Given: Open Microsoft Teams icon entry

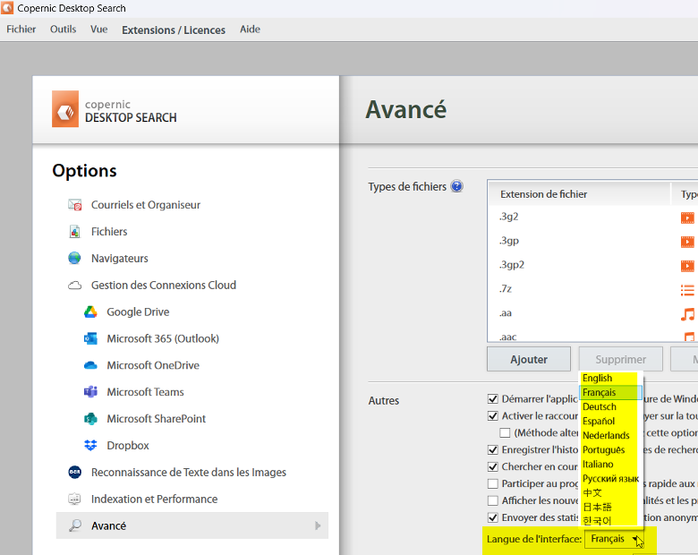Looking at the screenshot, I should click(x=90, y=392).
